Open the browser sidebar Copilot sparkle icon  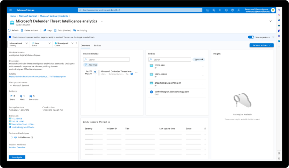click(x=279, y=15)
